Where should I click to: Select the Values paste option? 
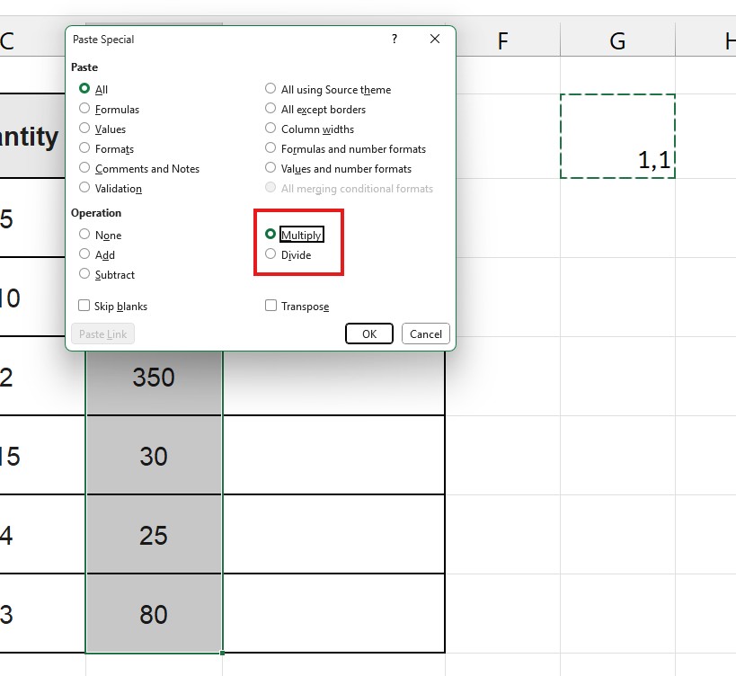[x=84, y=129]
